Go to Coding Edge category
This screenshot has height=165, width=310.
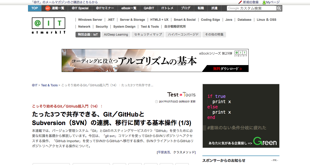pyautogui.click(x=210, y=20)
